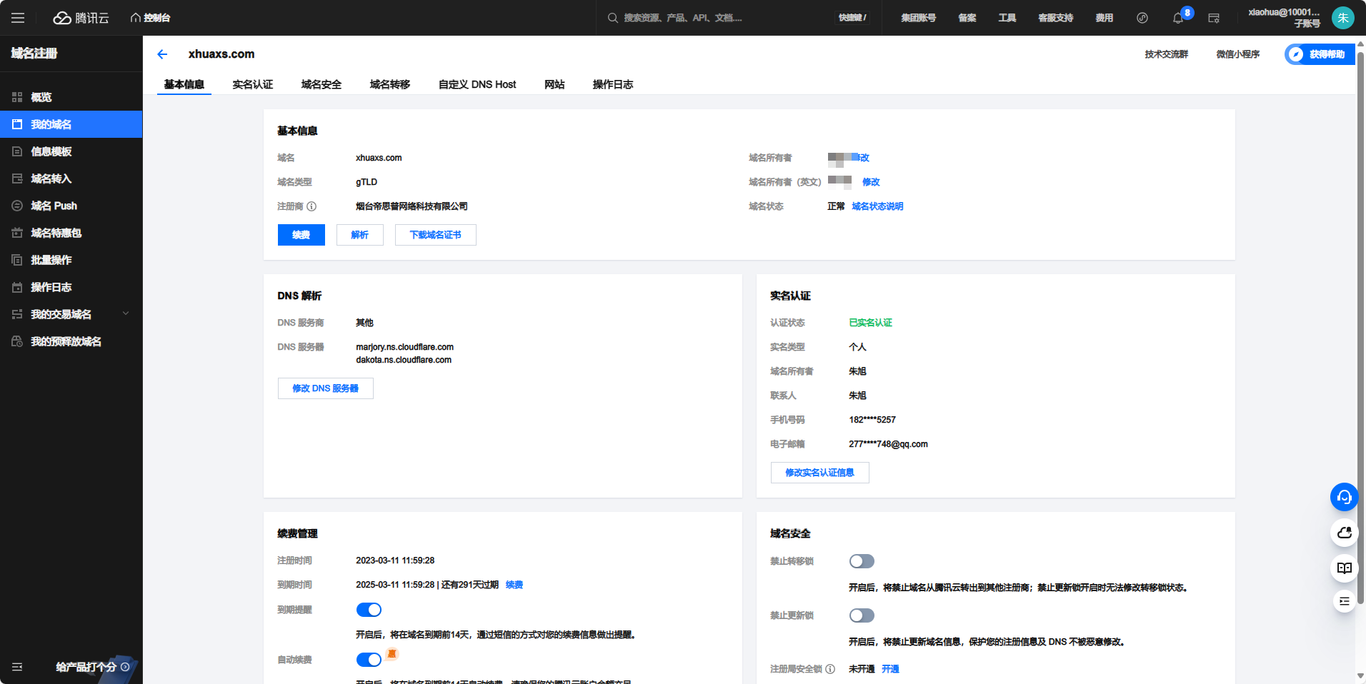The width and height of the screenshot is (1366, 684).
Task: Open 费用 top menu
Action: 1105,18
